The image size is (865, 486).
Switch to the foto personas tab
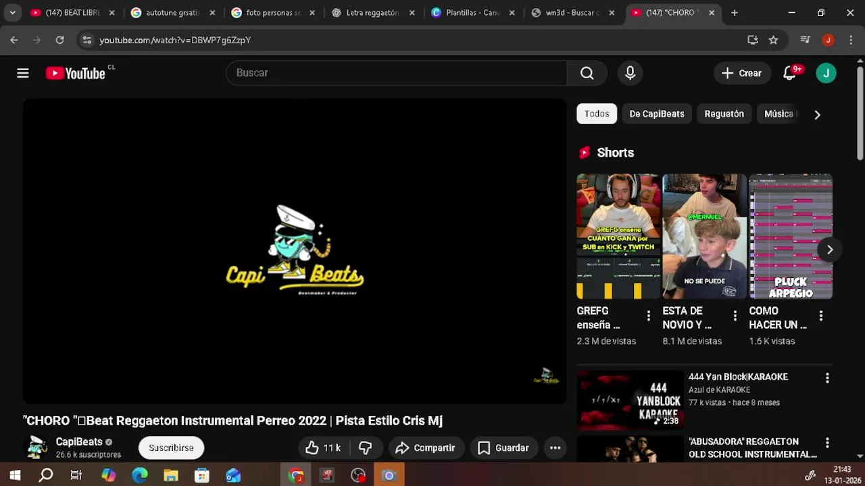[272, 12]
